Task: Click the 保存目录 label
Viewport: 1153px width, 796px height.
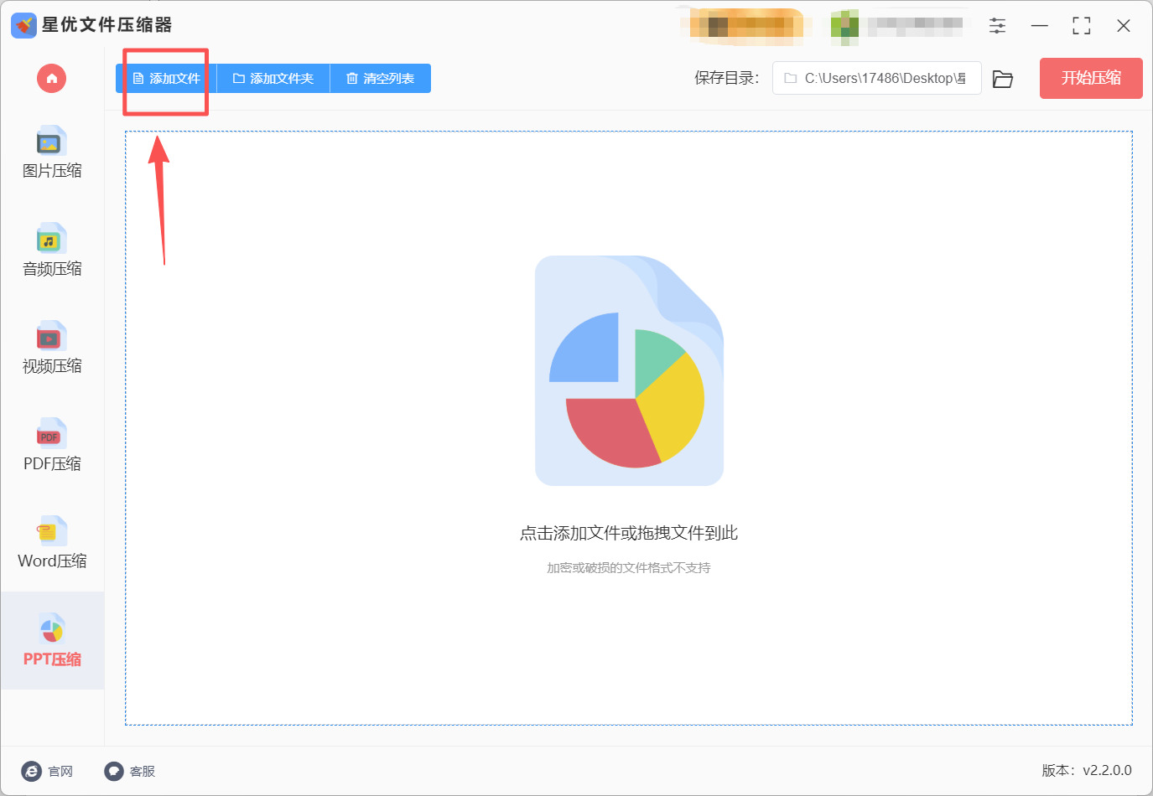Action: [726, 78]
